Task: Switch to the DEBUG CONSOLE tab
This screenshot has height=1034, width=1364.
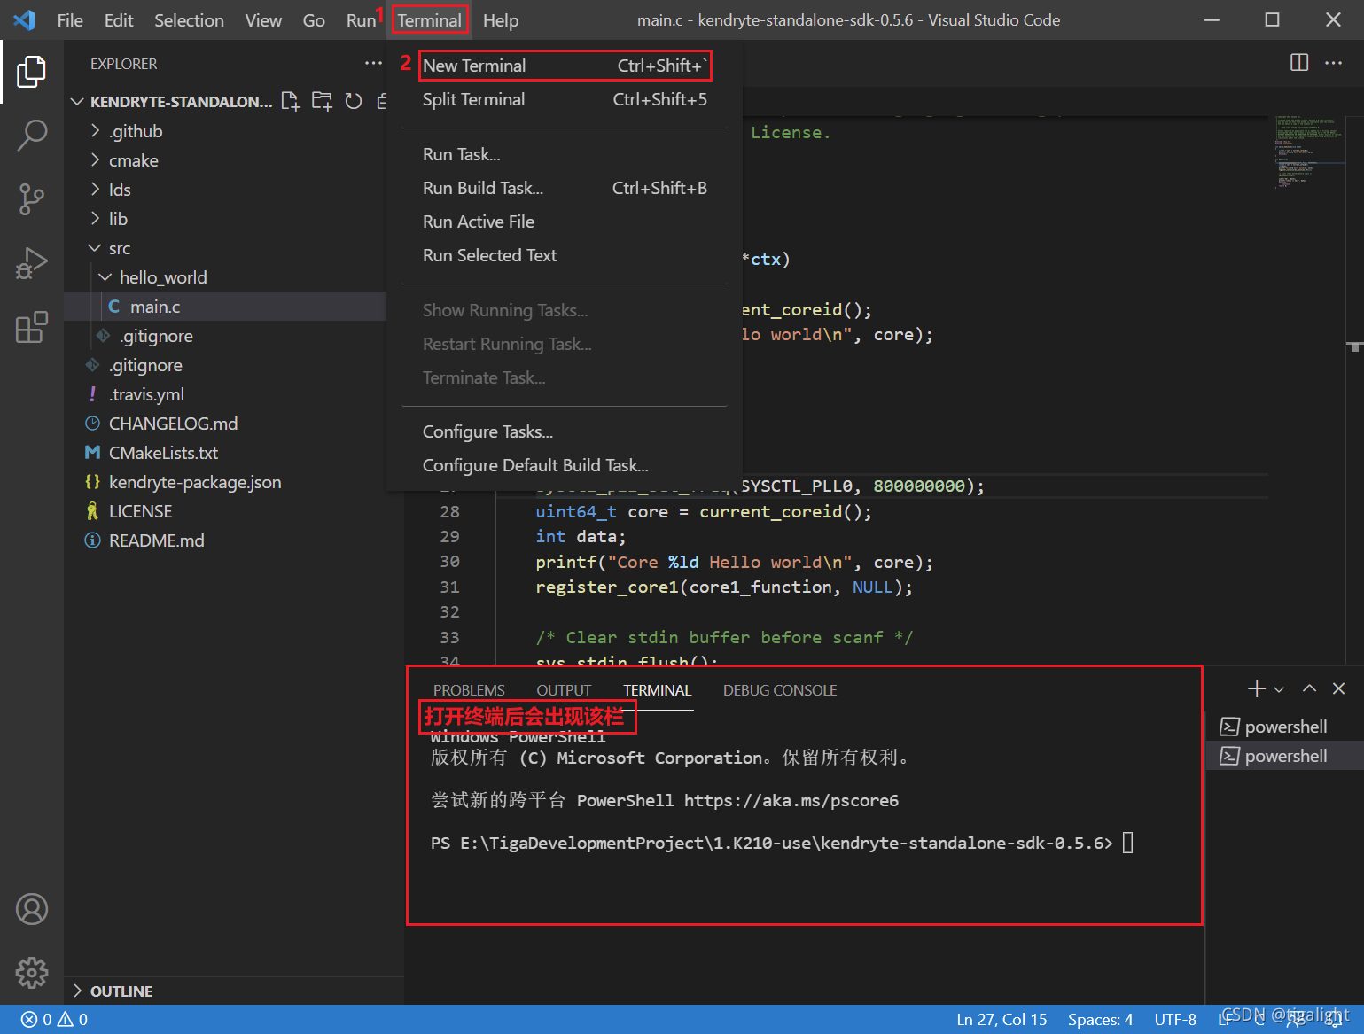Action: pyautogui.click(x=780, y=690)
